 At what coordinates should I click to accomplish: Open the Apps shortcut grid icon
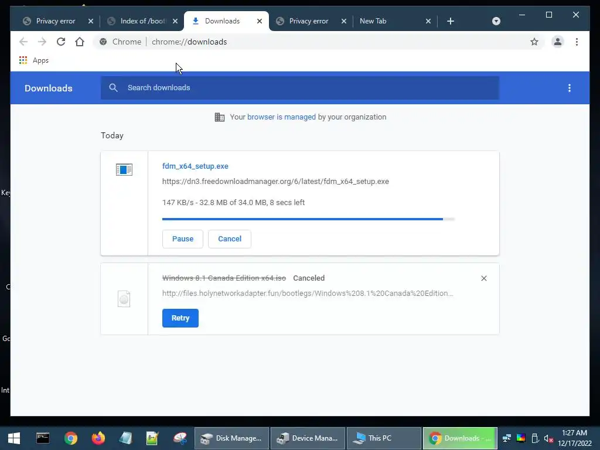[x=23, y=60]
